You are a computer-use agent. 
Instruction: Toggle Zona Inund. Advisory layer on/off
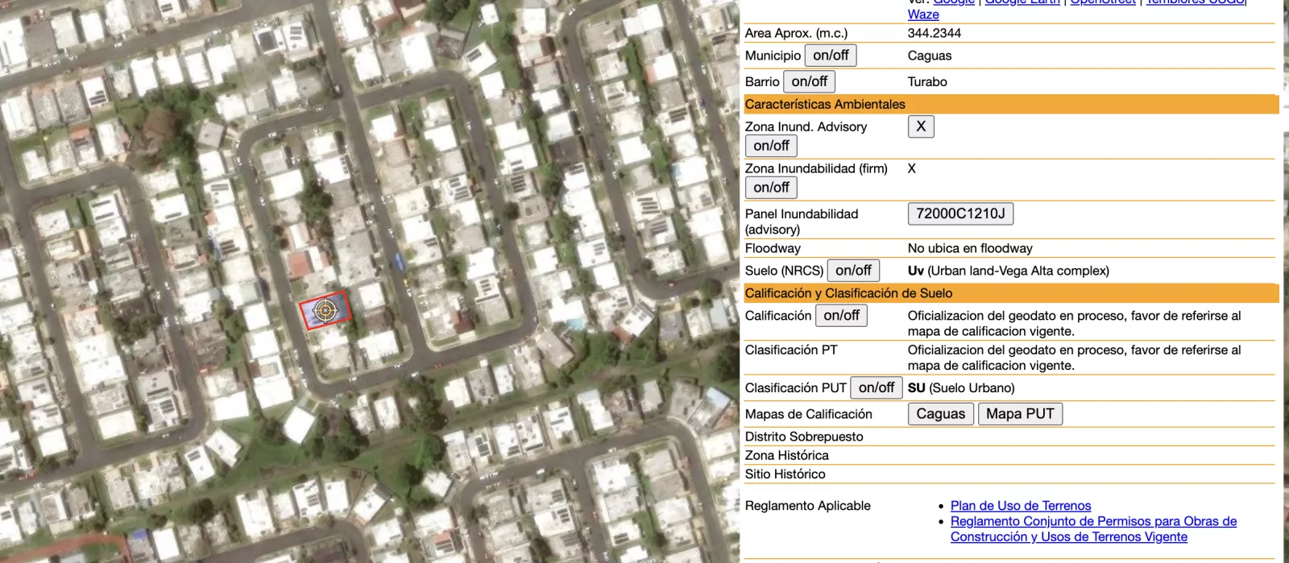[x=771, y=146]
